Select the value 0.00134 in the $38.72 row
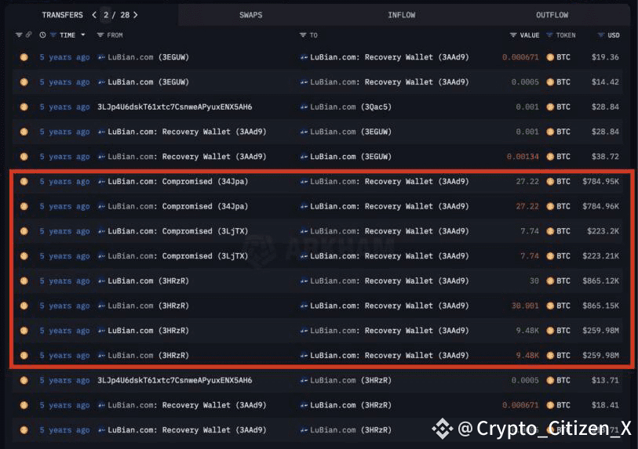Viewport: 638px width, 449px height. pyautogui.click(x=523, y=157)
